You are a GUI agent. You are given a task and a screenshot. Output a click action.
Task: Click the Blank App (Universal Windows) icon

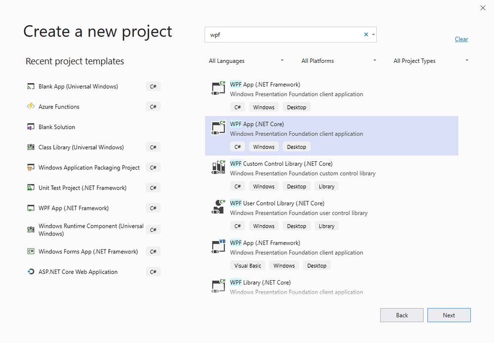tap(31, 87)
